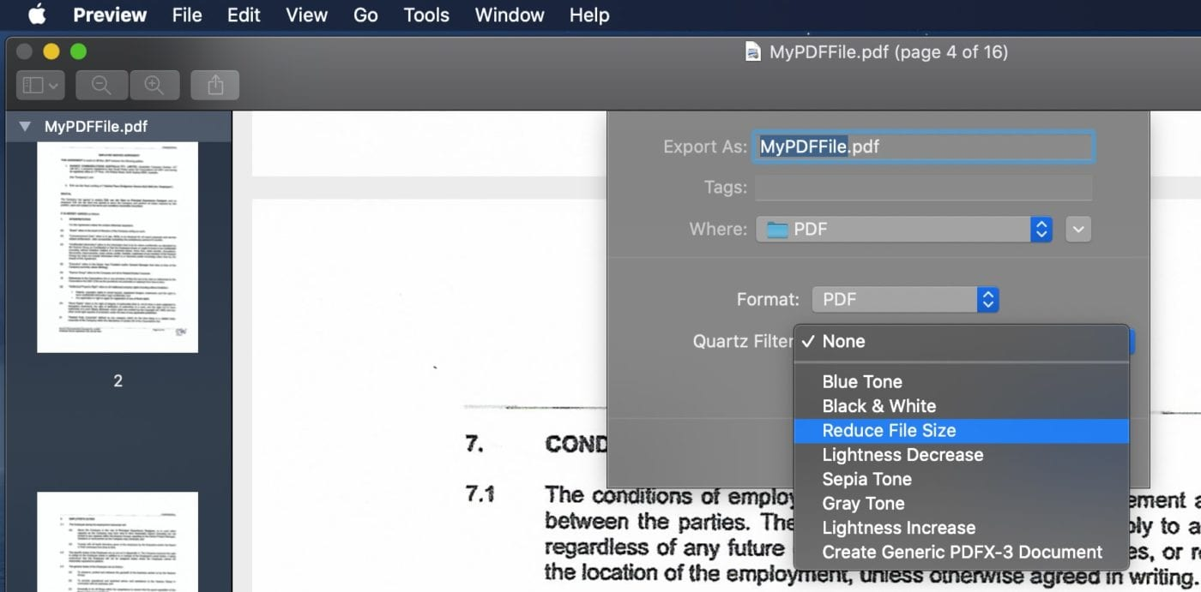The height and width of the screenshot is (592, 1201).
Task: Choose None as the Quartz Filter
Action: point(842,341)
